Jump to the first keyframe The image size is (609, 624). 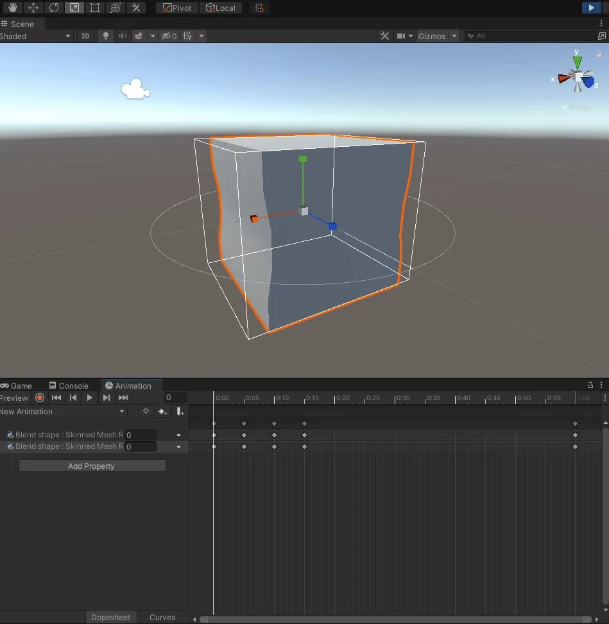point(56,398)
